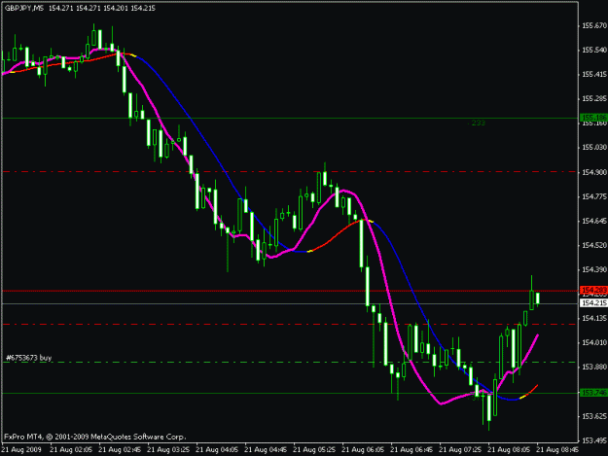Click the GBPJPY,M5 chart symbol label
This screenshot has width=608, height=456.
24,8
